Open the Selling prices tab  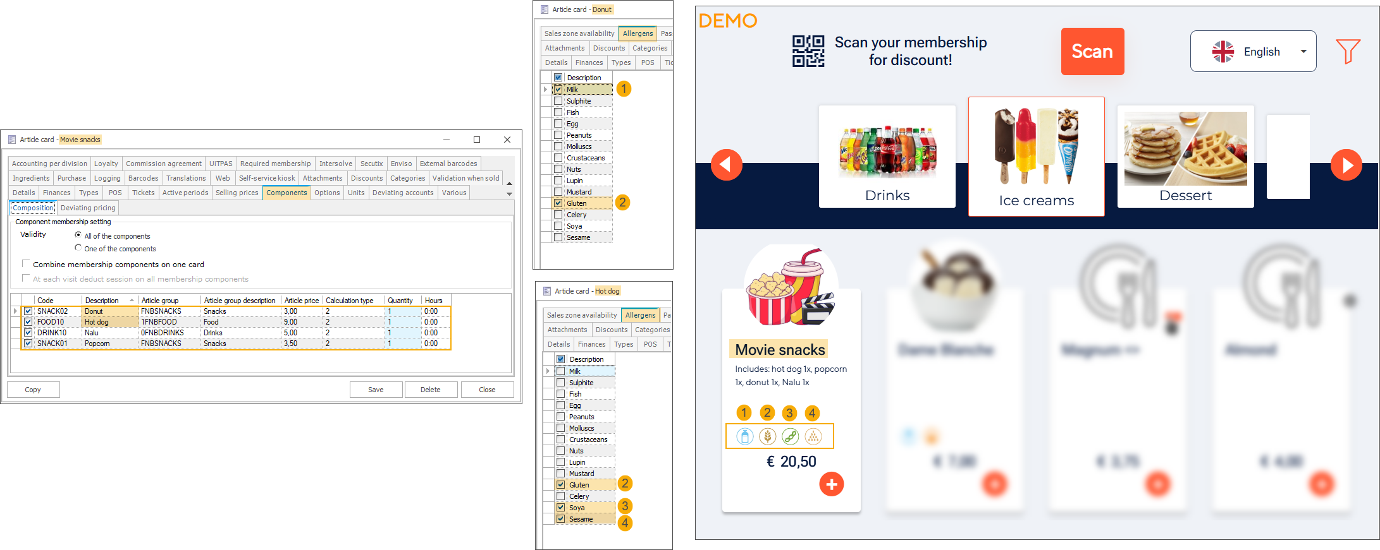point(237,193)
